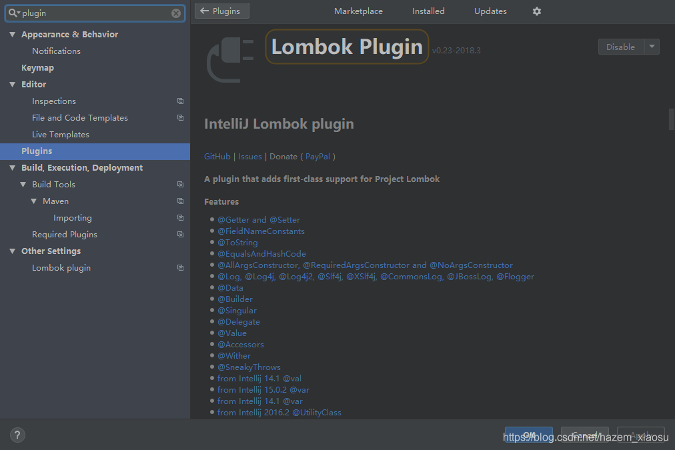Open the Disable button dropdown arrow
The width and height of the screenshot is (675, 450).
point(652,47)
